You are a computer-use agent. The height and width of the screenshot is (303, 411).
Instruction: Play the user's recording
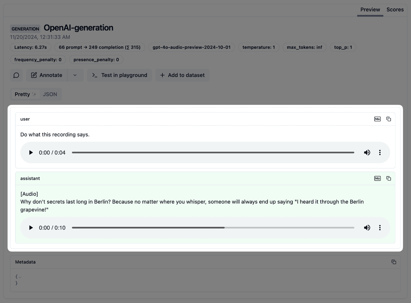click(31, 152)
